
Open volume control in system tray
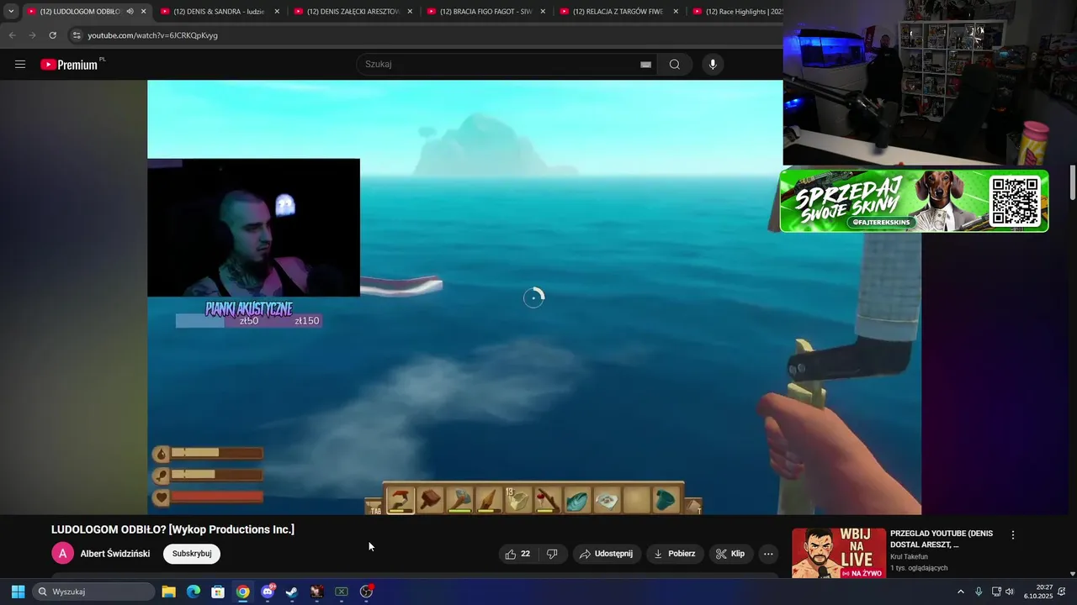(1010, 592)
